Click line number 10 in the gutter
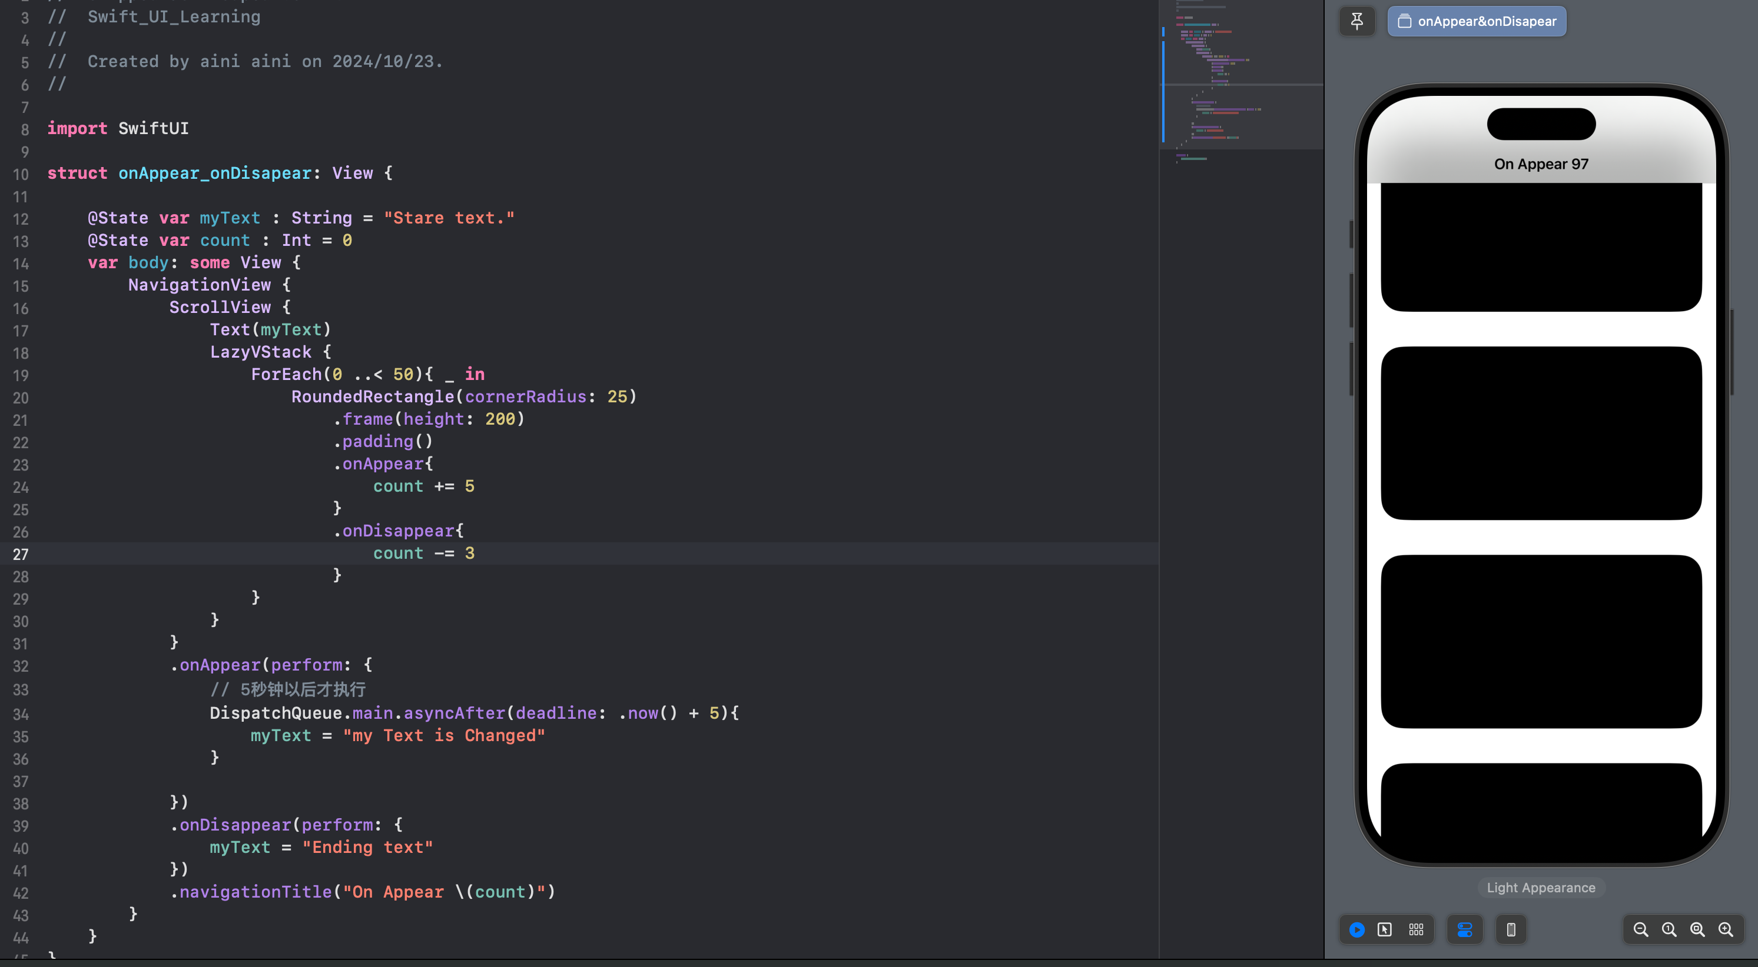Image resolution: width=1758 pixels, height=967 pixels. 21,174
